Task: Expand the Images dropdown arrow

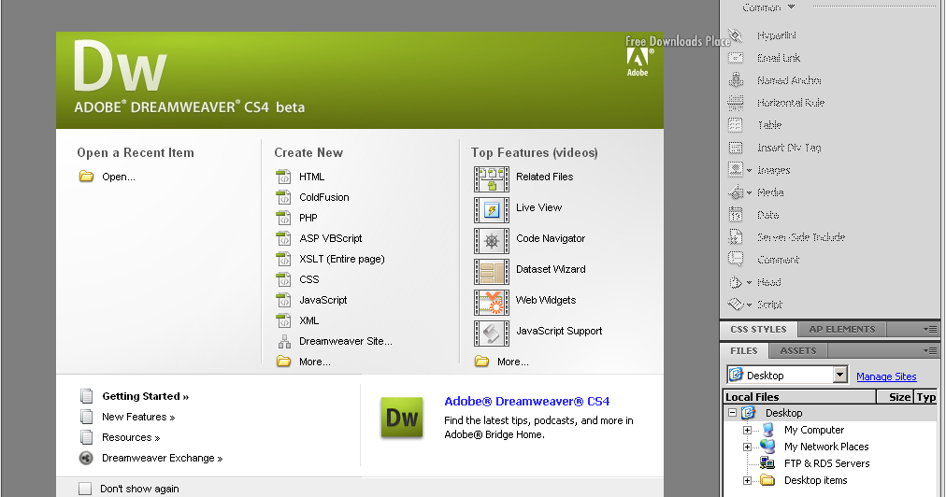Action: click(x=750, y=171)
